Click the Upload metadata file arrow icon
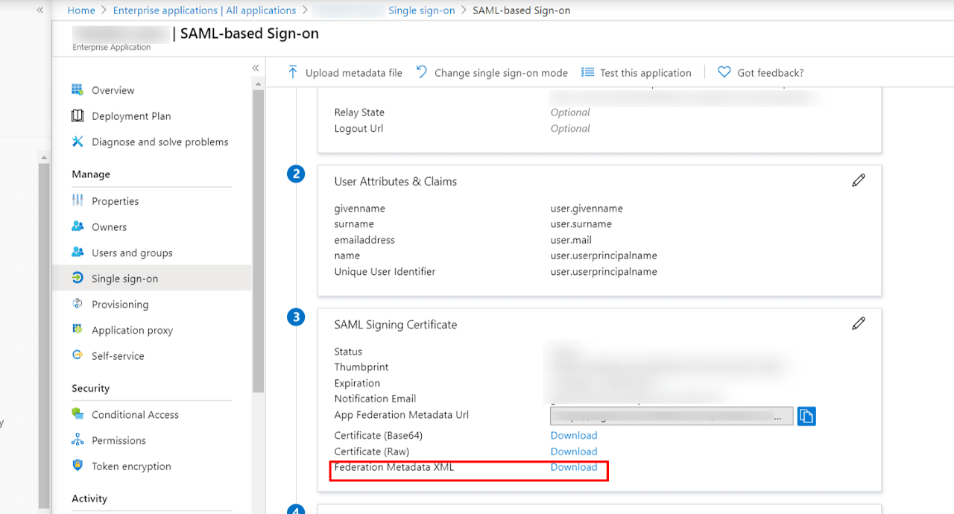 tap(292, 72)
